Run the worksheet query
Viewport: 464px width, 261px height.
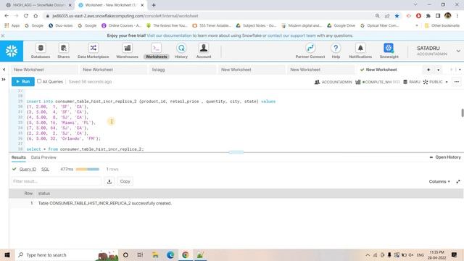pos(23,82)
